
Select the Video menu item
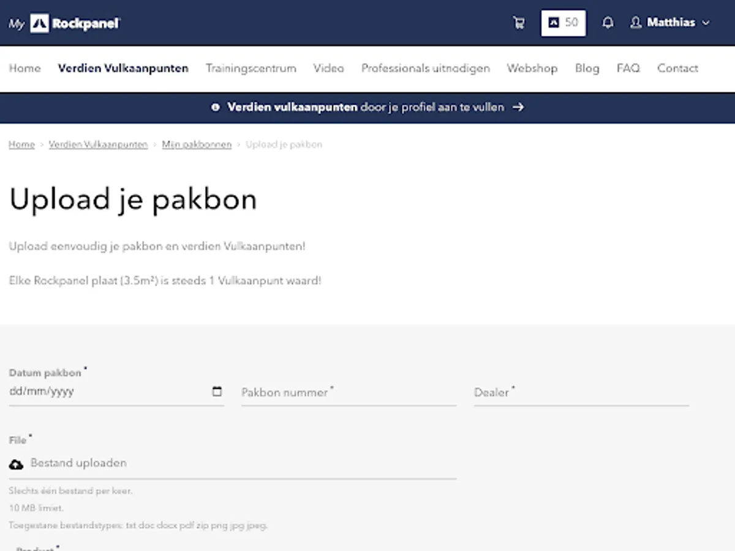(x=329, y=68)
